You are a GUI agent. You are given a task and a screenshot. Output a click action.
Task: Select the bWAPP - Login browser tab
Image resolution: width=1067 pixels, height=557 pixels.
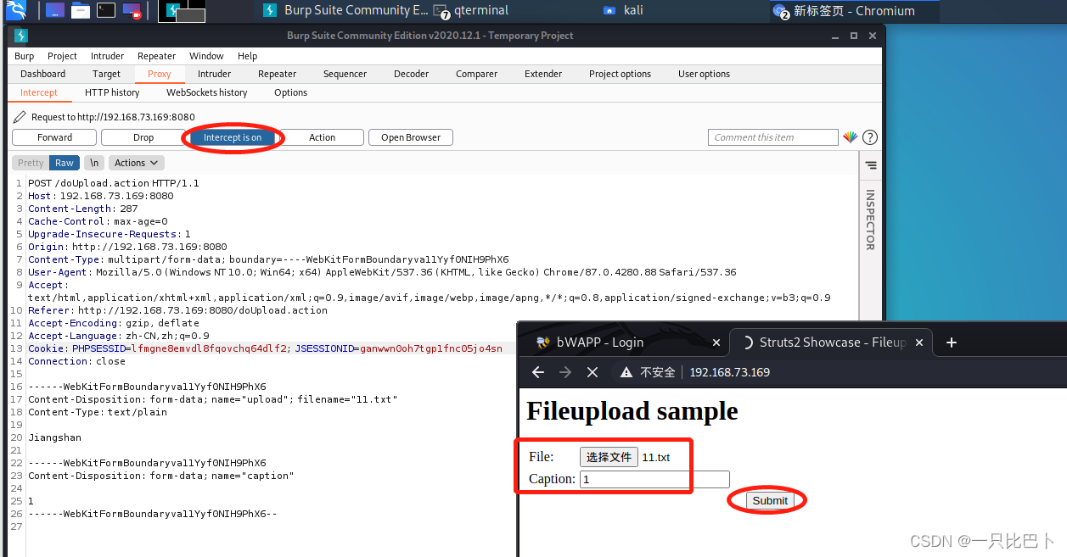(x=624, y=343)
